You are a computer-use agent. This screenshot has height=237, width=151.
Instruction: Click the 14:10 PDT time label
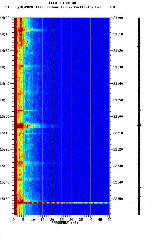(x=5, y=34)
